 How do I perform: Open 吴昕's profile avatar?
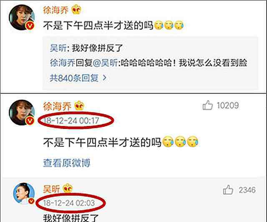click(x=24, y=193)
